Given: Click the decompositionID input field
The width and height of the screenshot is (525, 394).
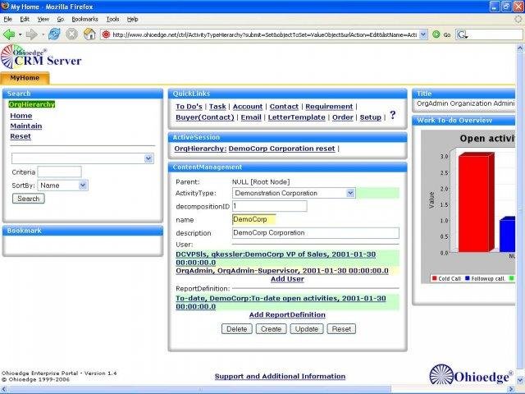Looking at the screenshot, I should [270, 206].
